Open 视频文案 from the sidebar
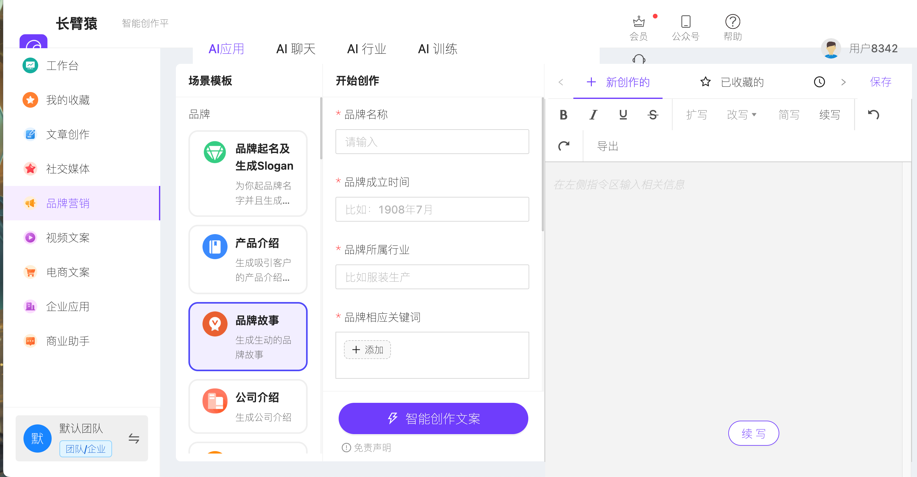The width and height of the screenshot is (917, 477). pyautogui.click(x=68, y=238)
